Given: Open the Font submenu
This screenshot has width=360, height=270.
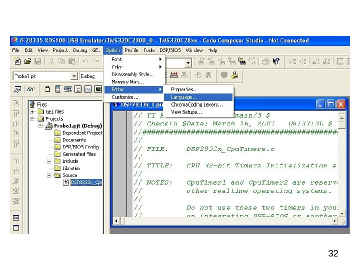Looking at the screenshot, I should click(134, 59).
